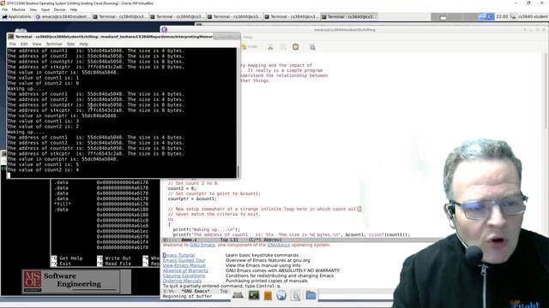
Task: Switch to the fourth Terminal taskbar entry
Action: coord(292,16)
